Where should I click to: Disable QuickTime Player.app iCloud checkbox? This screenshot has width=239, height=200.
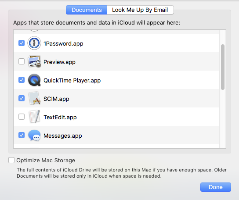[22, 80]
